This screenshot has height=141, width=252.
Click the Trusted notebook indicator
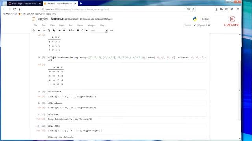[x=187, y=25]
